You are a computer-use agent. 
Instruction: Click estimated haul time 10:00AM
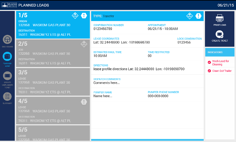tap(100, 56)
